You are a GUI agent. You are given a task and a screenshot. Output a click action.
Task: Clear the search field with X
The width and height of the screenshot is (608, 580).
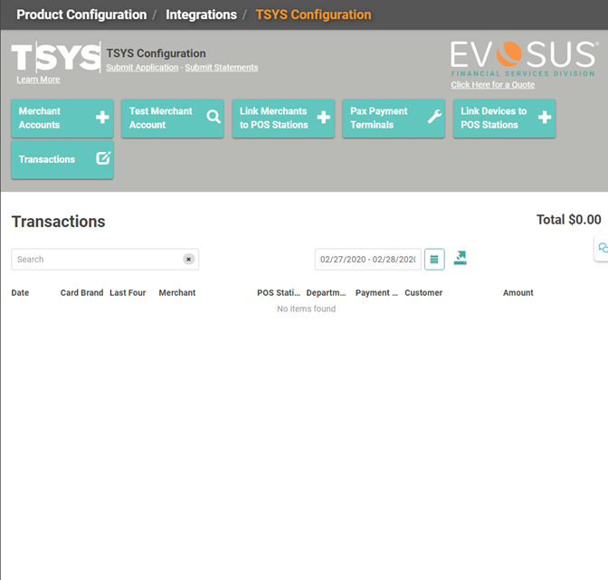(x=188, y=260)
